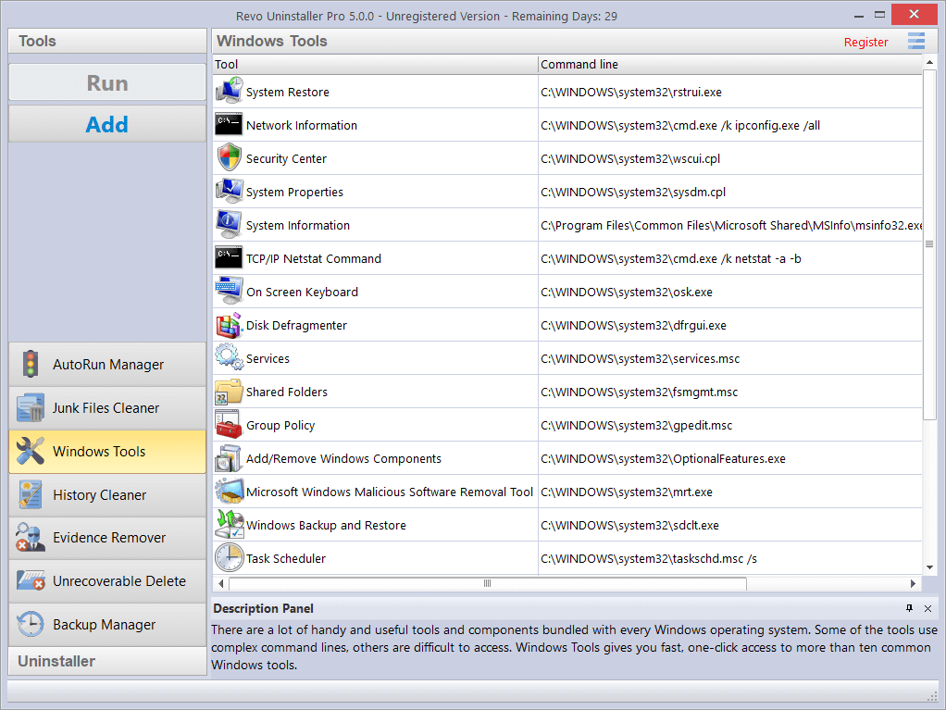Maximize the Revo Uninstaller window
Screen dimensions: 946x710
pyautogui.click(x=879, y=15)
